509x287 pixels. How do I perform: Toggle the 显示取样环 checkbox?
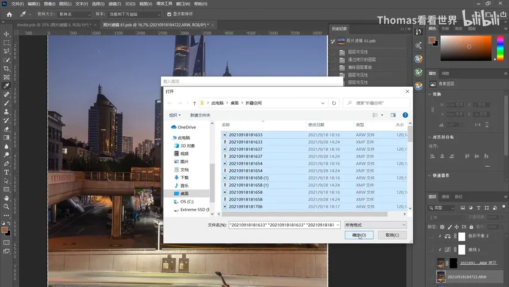pyautogui.click(x=169, y=14)
